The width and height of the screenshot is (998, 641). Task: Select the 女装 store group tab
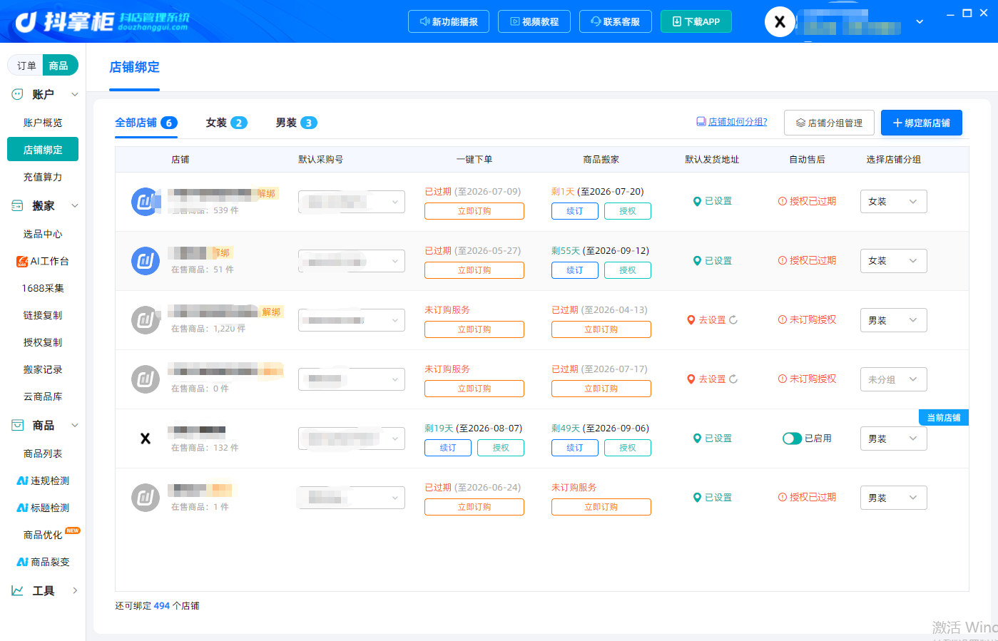[226, 123]
